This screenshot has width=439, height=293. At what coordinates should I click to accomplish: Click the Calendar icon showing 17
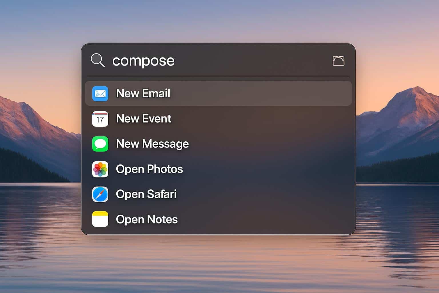tap(100, 119)
